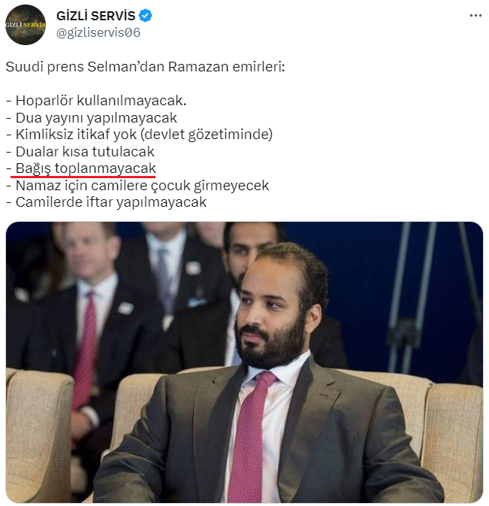The image size is (489, 506).
Task: Click the red striped tie at left
Action: pyautogui.click(x=85, y=350)
